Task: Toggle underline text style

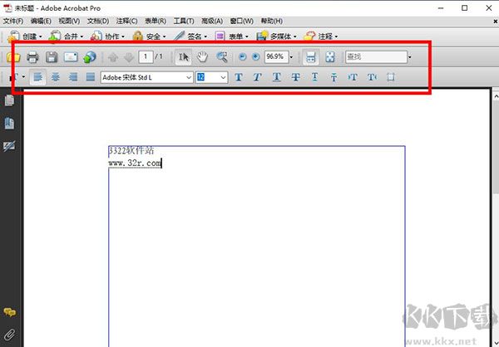Action: pos(277,77)
